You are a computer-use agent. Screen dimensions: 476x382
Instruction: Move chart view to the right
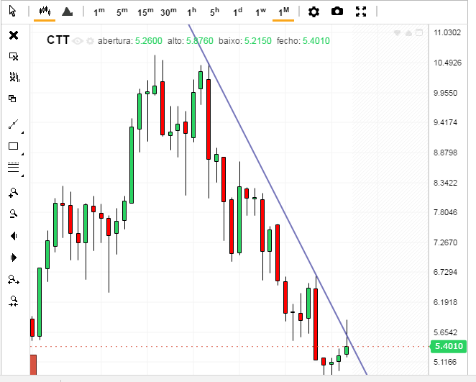pyautogui.click(x=14, y=258)
